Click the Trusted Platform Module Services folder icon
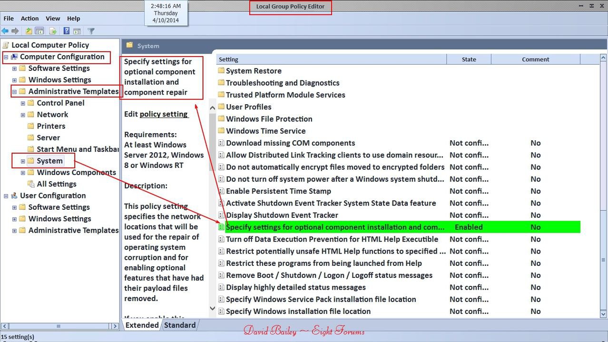The image size is (608, 342). click(x=221, y=95)
